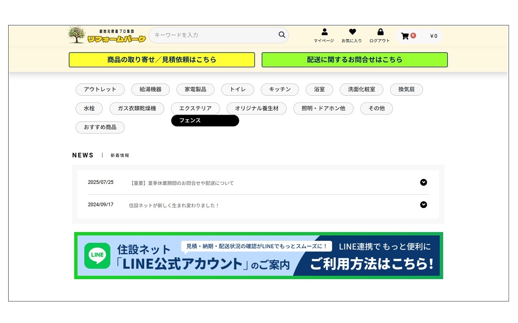Open the おすすめ商品 category
The height and width of the screenshot is (323, 518).
point(100,127)
